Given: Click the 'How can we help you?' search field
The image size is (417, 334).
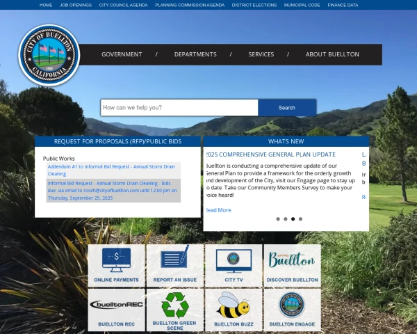Looking at the screenshot, I should [179, 108].
